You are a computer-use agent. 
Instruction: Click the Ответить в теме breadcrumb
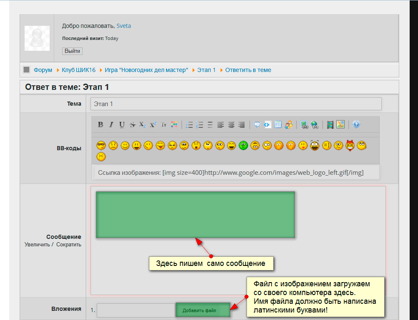coord(248,70)
